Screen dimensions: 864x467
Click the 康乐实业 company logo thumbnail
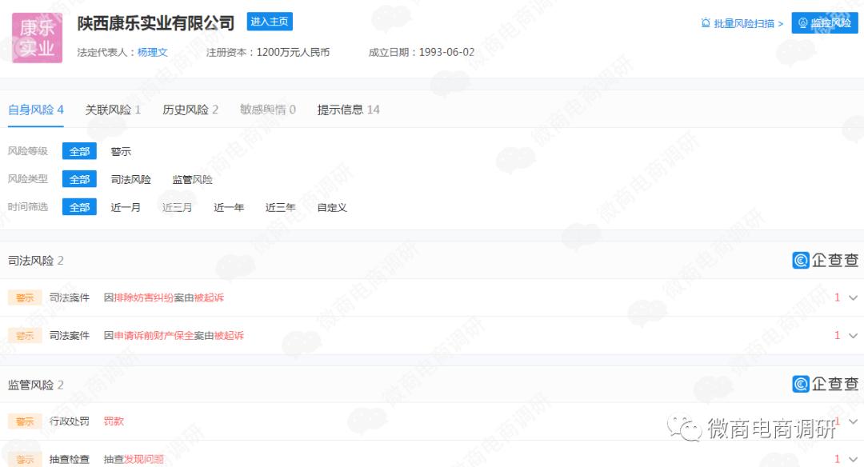click(x=37, y=38)
